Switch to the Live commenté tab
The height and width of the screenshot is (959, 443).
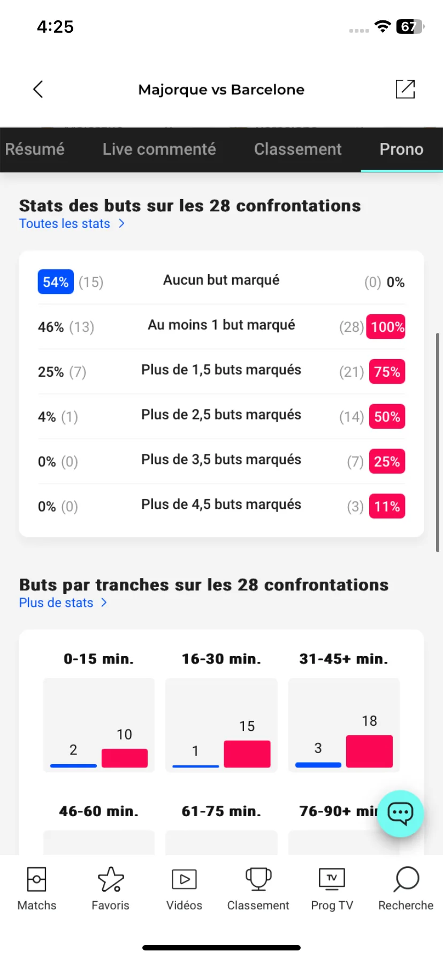(159, 149)
